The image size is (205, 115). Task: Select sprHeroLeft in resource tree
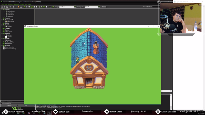tap(11, 13)
